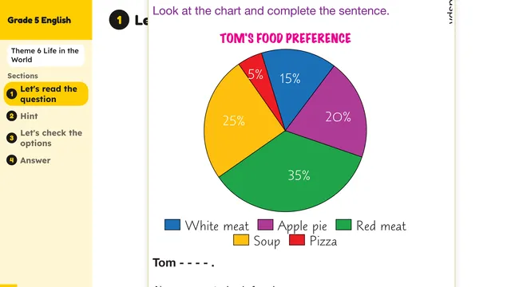Viewport: 511px width, 287px height.
Task: Click the Theme 6 Life in the World label
Action: [45, 55]
